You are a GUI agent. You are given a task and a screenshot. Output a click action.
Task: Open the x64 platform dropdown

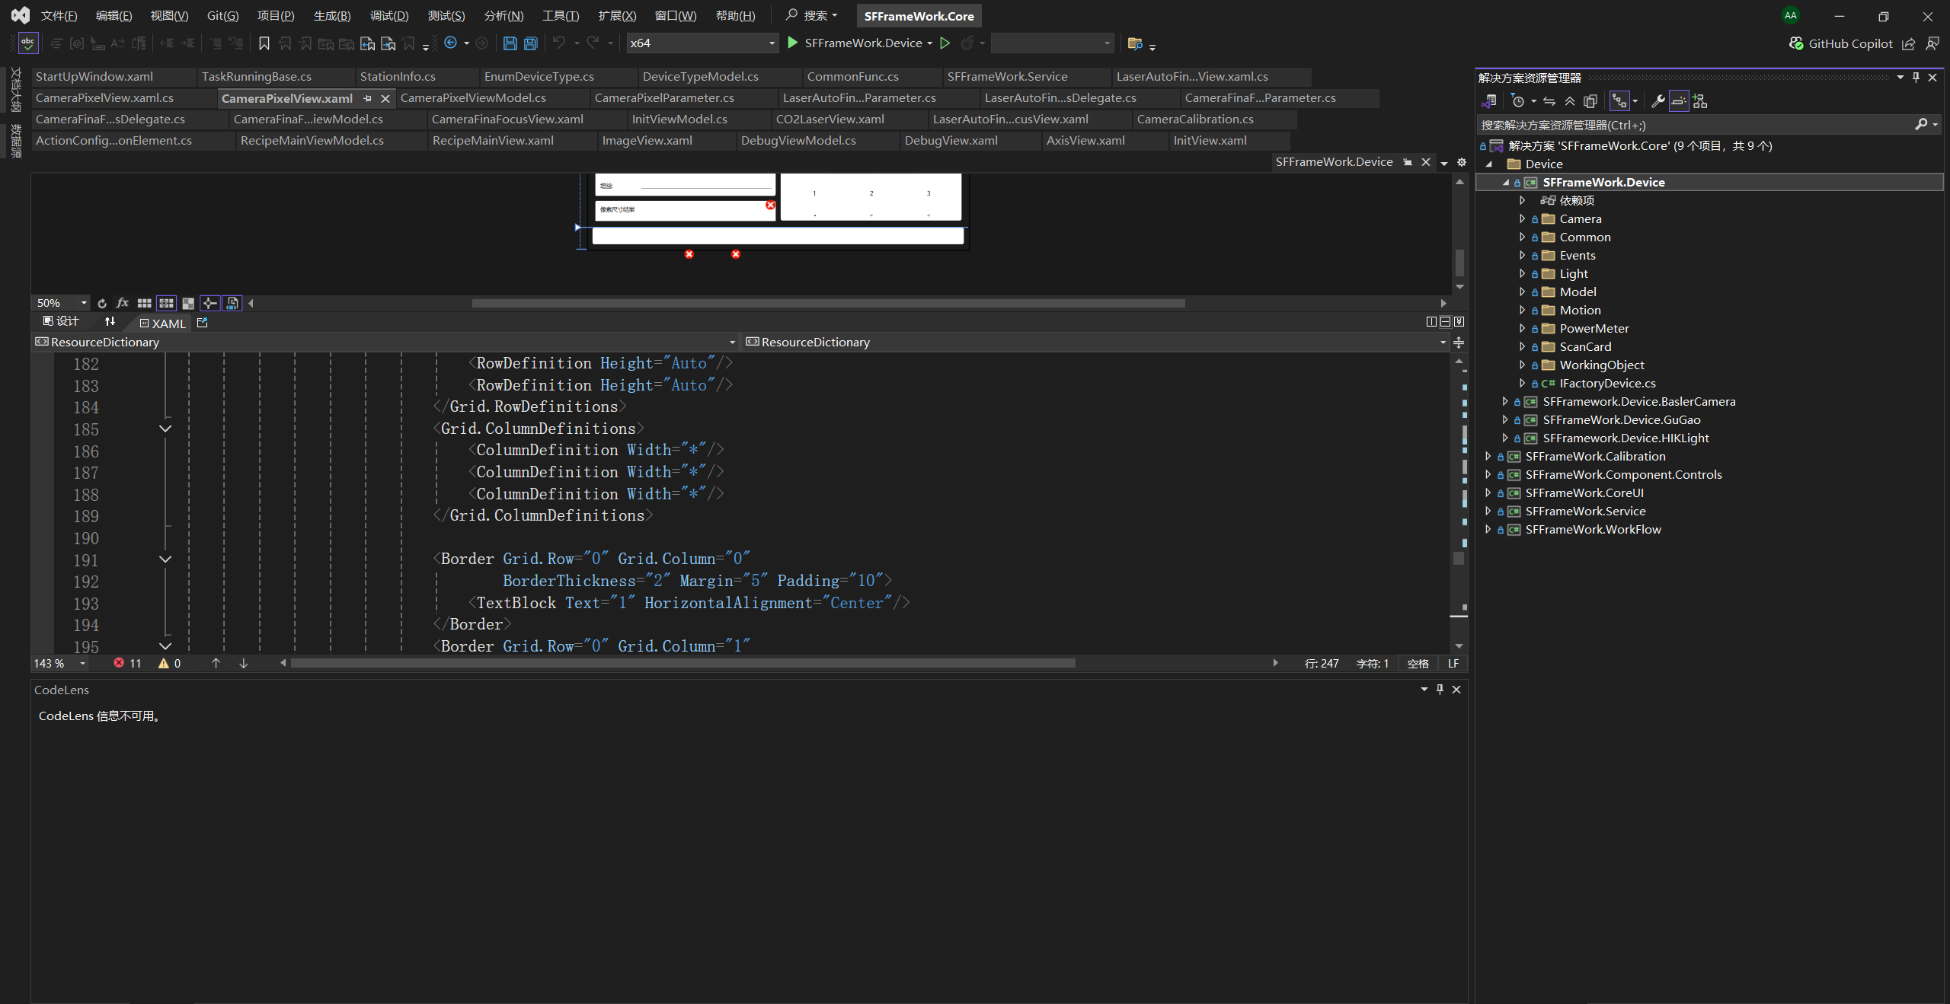(x=771, y=43)
